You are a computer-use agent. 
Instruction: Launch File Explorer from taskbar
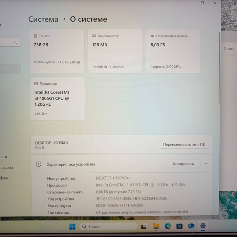(x=156, y=226)
